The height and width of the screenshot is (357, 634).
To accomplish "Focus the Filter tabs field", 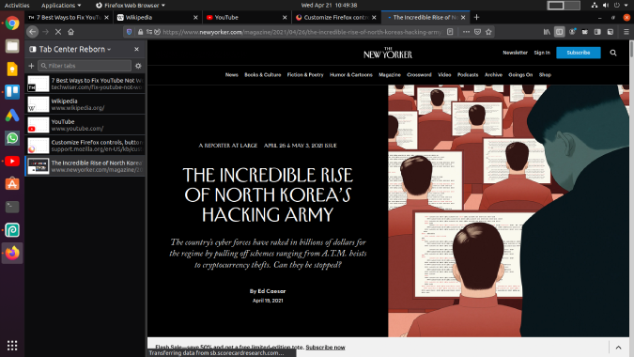I will tap(85, 66).
